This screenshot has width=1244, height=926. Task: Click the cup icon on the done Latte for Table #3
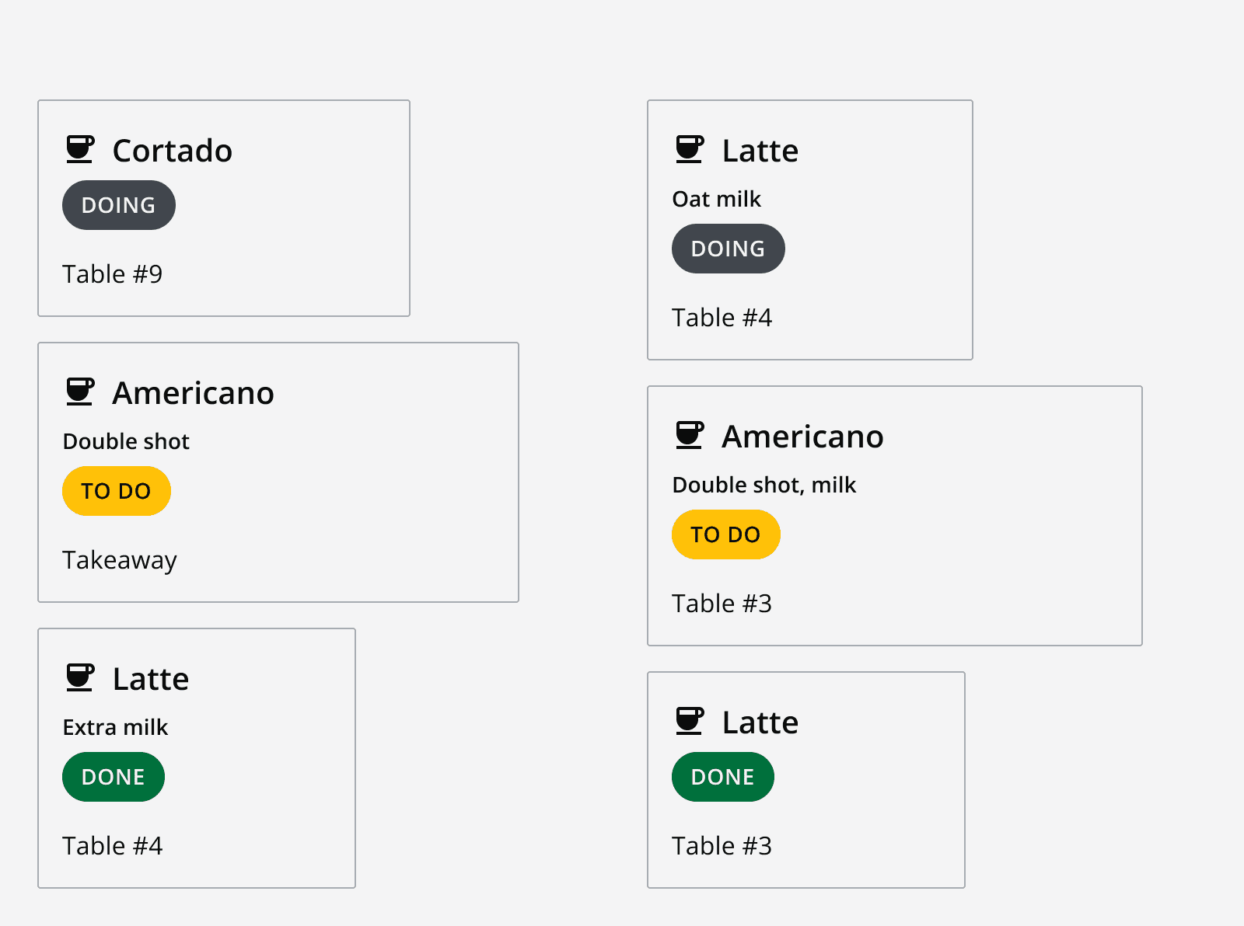click(x=690, y=721)
